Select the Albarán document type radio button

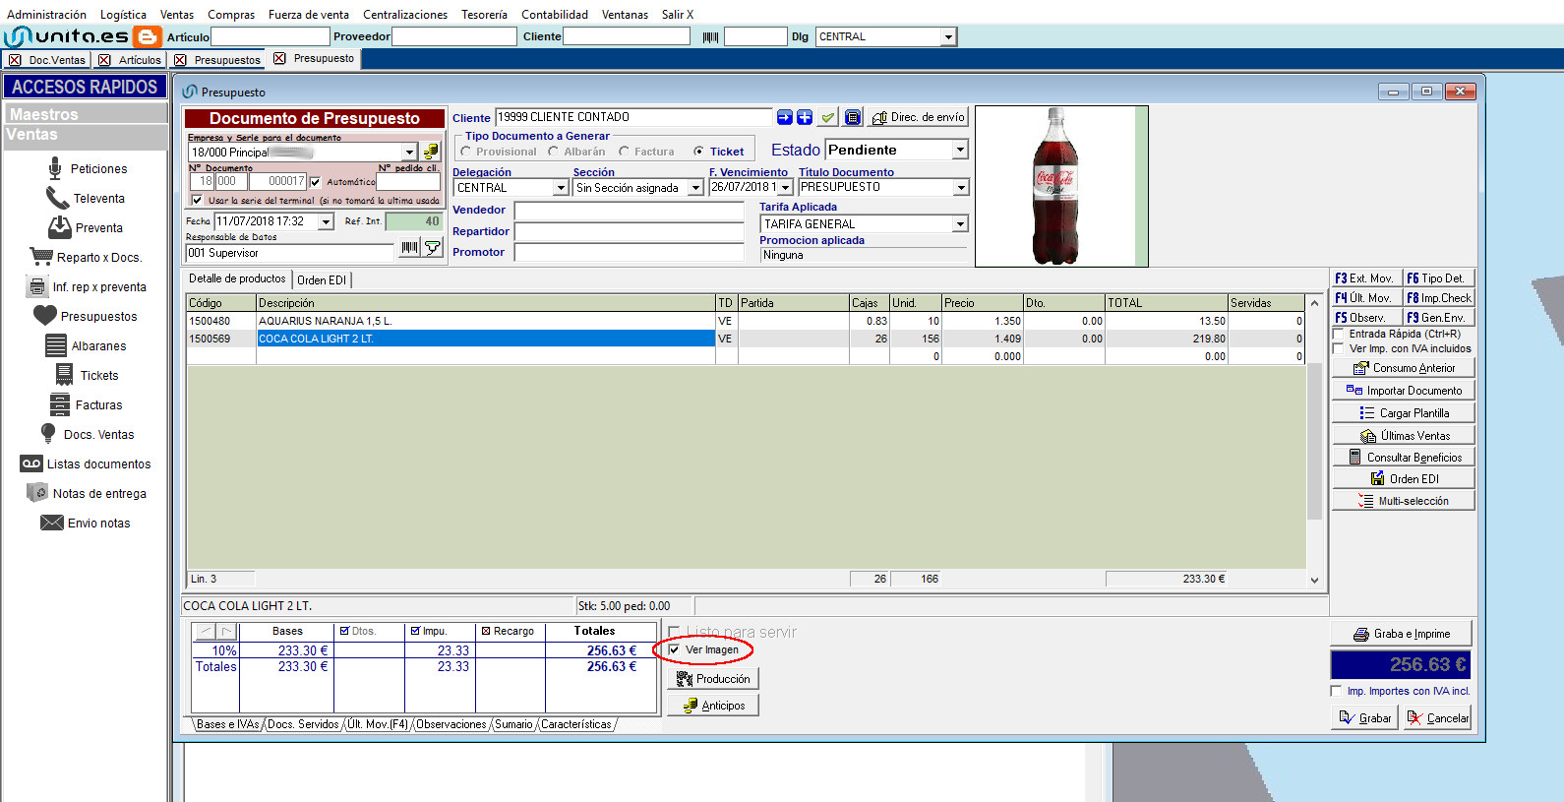point(554,152)
